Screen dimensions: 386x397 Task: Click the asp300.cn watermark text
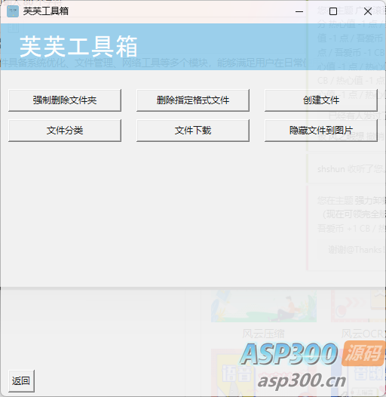click(x=302, y=381)
